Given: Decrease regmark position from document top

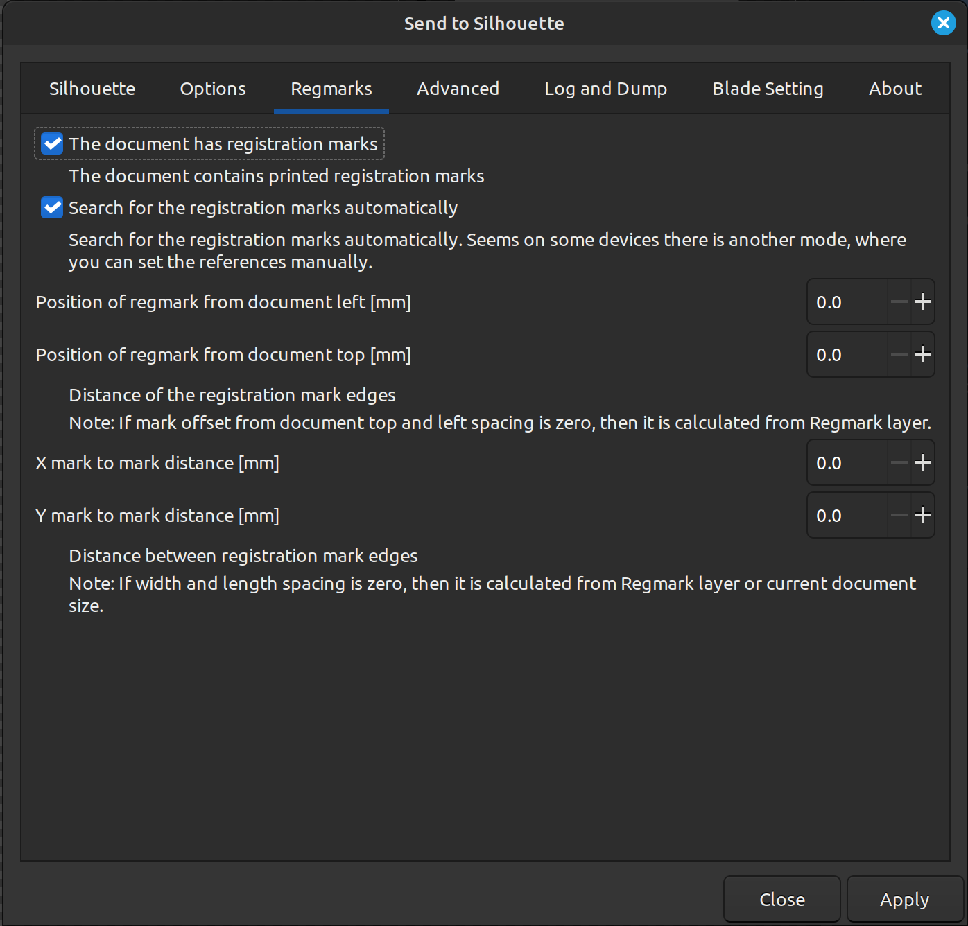Looking at the screenshot, I should tap(899, 354).
